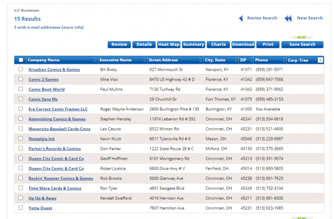Click the New Search double-arrow icon
The width and height of the screenshot is (334, 219).
point(288,18)
